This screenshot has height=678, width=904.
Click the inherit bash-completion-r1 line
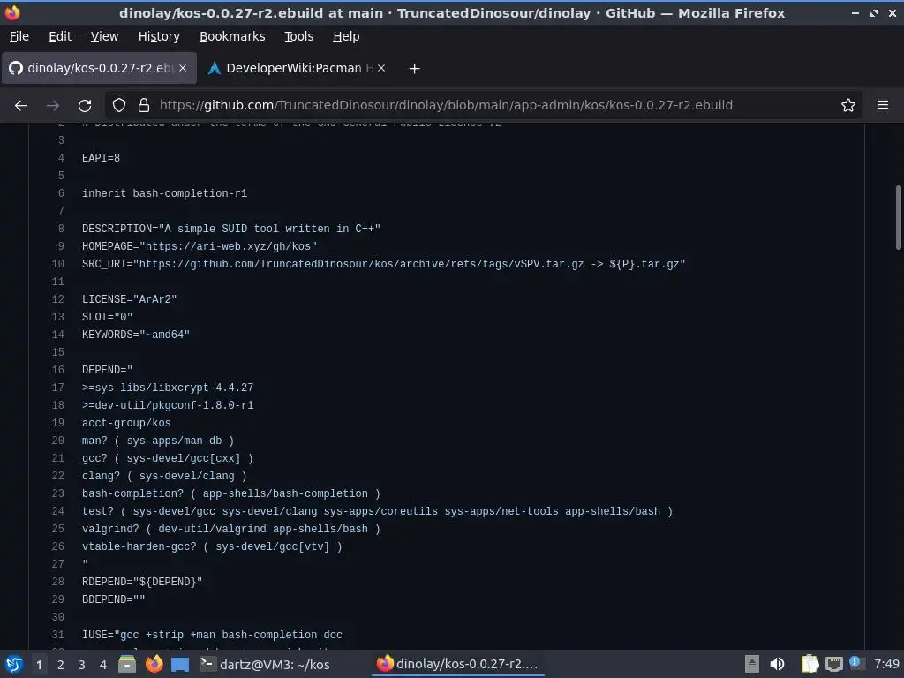(164, 193)
